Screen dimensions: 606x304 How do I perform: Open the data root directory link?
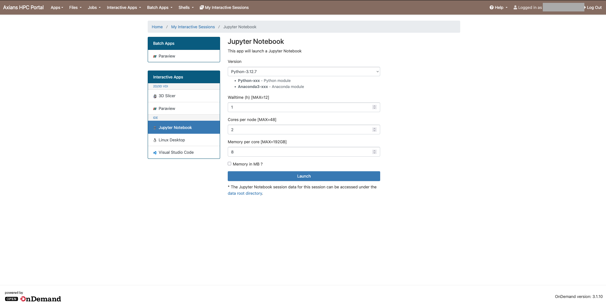pos(245,193)
